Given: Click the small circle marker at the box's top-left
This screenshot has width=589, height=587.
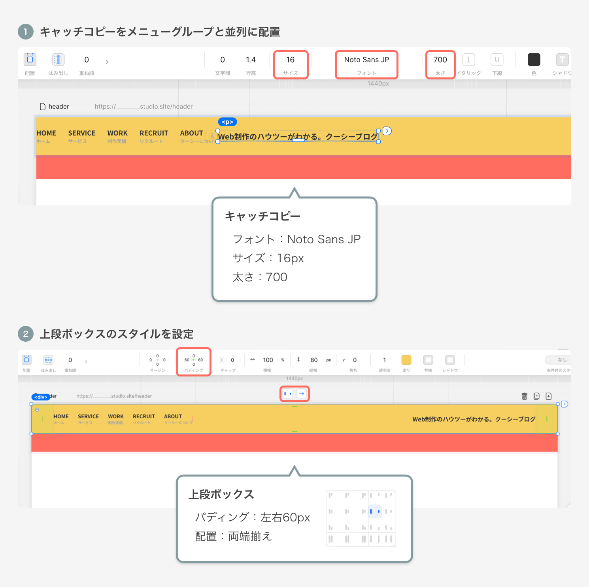Looking at the screenshot, I should pyautogui.click(x=37, y=410).
